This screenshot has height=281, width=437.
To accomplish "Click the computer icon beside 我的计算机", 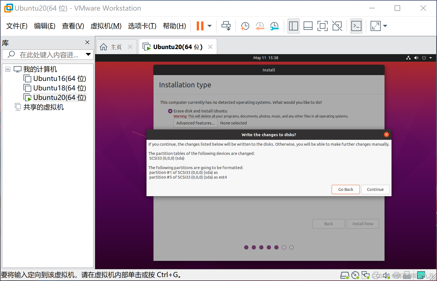I will (x=18, y=69).
